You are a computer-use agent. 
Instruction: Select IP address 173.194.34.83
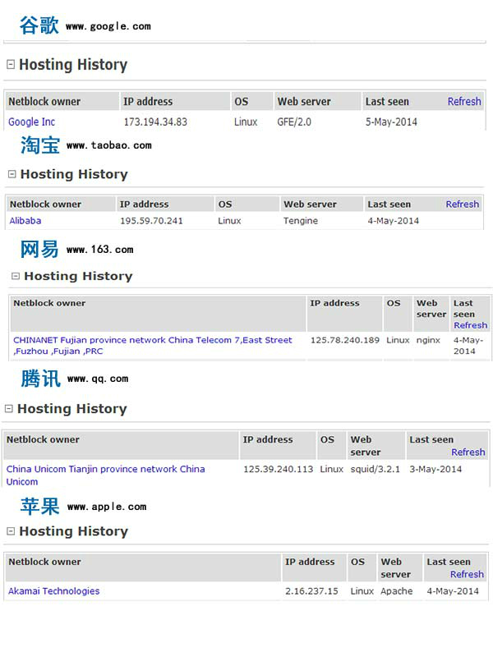pyautogui.click(x=155, y=122)
